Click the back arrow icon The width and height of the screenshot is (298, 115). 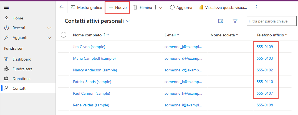click(61, 7)
